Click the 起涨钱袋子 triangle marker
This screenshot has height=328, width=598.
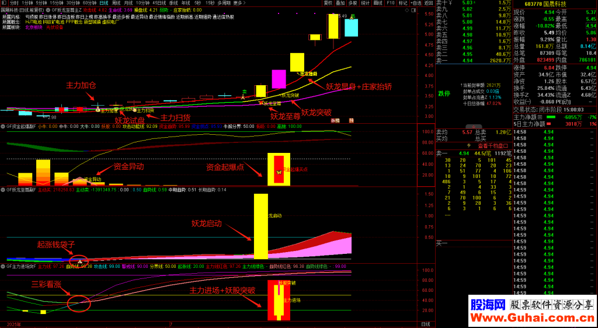[80, 261]
